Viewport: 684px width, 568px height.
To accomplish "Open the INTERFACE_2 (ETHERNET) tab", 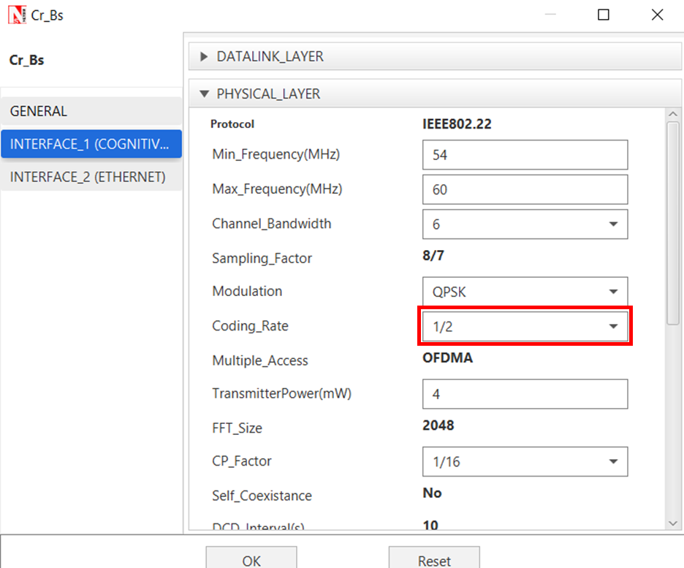I will tap(91, 177).
